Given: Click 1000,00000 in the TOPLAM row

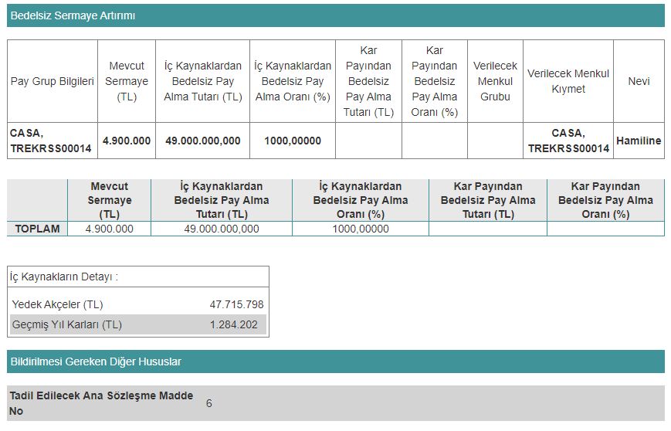Looking at the screenshot, I should pos(360,229).
